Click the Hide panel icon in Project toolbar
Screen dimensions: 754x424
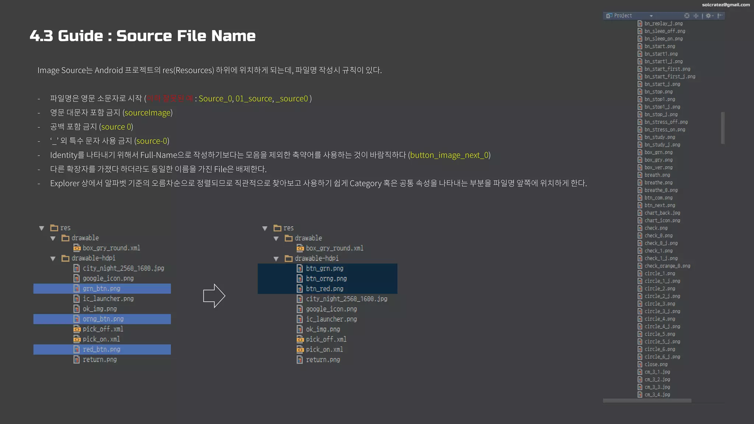tap(720, 16)
